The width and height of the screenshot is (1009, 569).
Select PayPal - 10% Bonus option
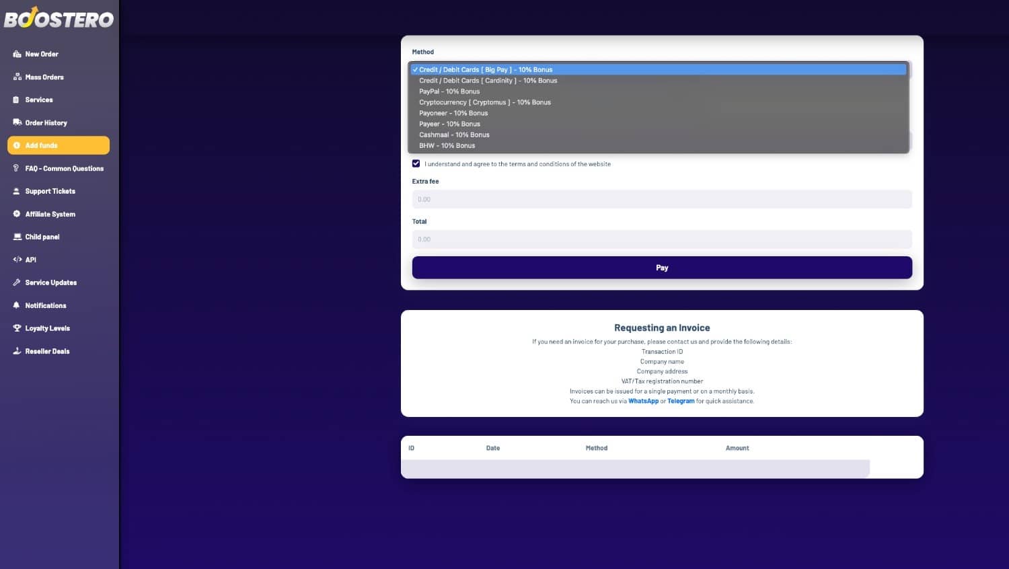click(449, 91)
